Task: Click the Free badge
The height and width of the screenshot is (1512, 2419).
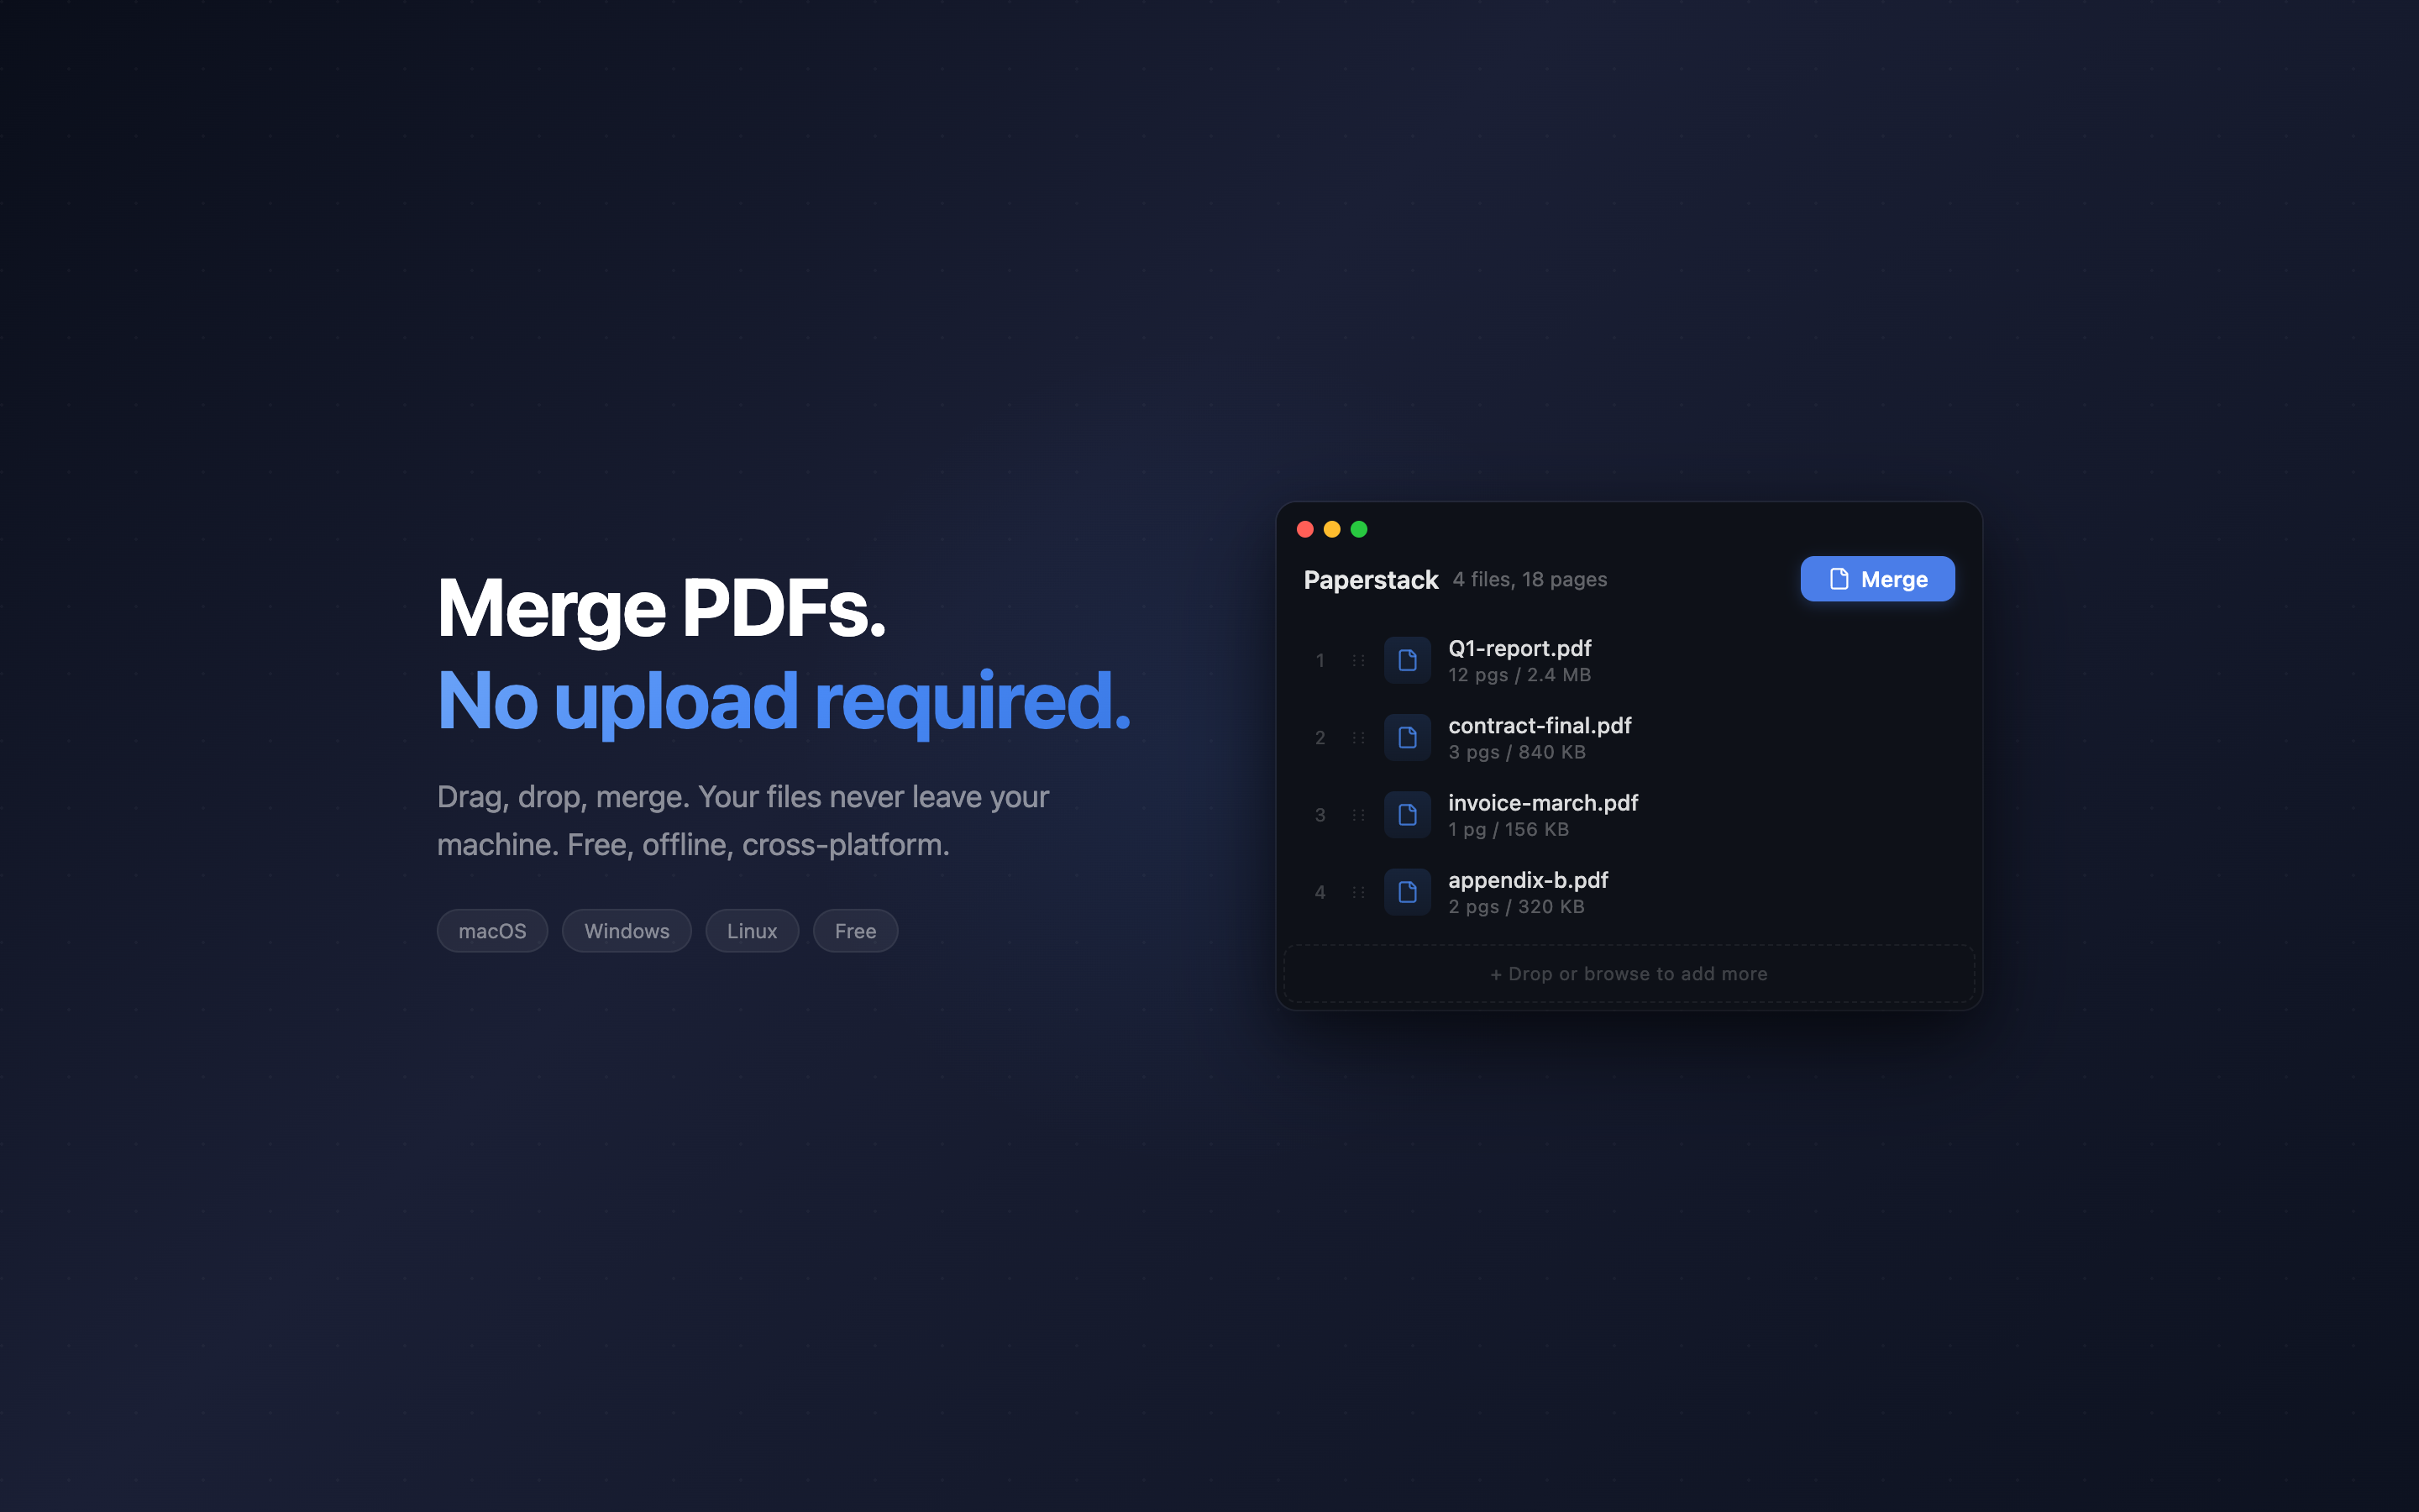Action: (855, 930)
